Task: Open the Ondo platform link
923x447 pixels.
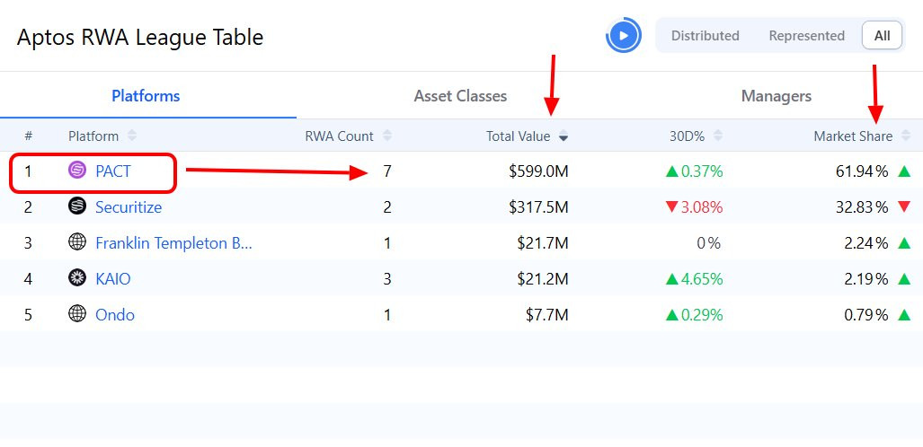Action: pos(115,315)
